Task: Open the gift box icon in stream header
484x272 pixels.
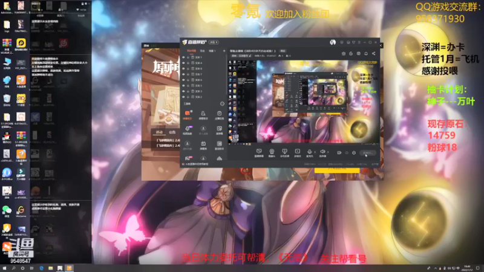Action: 358,53
